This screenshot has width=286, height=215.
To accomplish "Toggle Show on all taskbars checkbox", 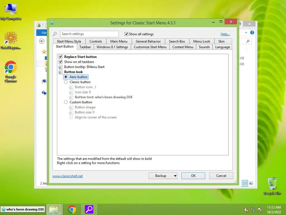I will (61, 62).
